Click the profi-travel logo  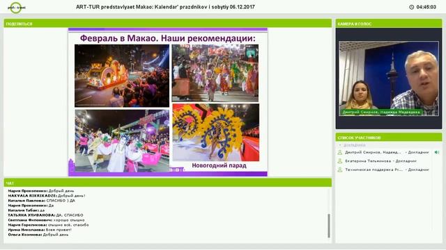[17, 8]
